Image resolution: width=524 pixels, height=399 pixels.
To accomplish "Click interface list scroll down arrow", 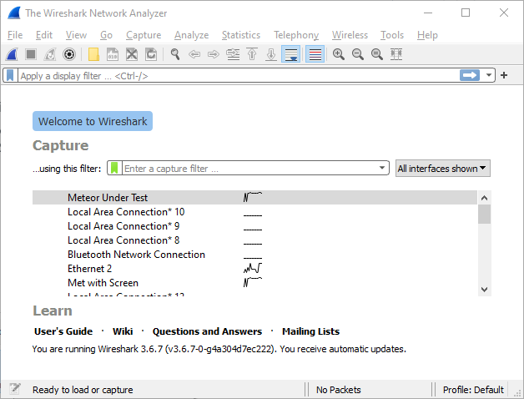I will [484, 290].
